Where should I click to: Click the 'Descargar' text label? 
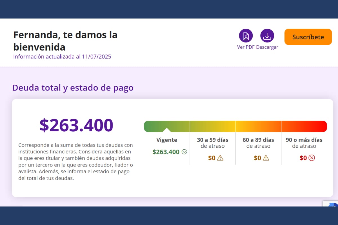267,47
